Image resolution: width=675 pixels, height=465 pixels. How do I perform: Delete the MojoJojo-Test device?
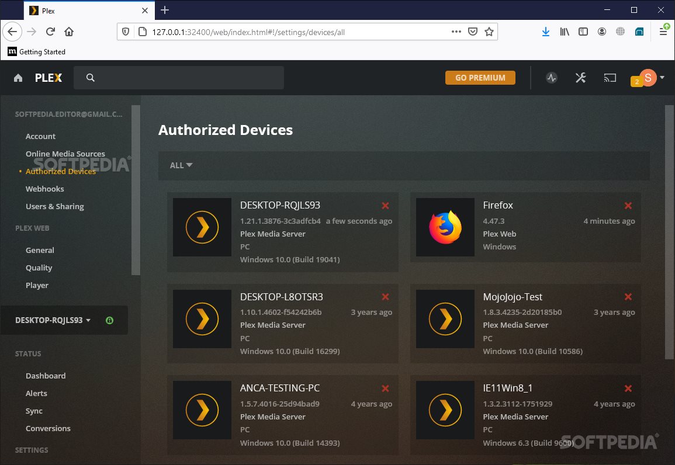(x=628, y=297)
